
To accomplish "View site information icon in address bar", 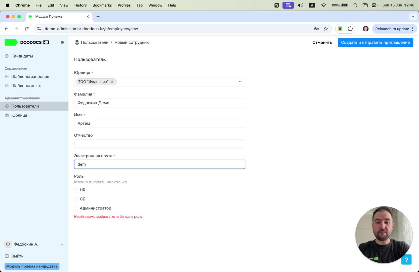I will [39, 29].
